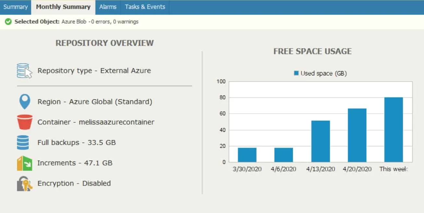Click the 4/6/2020 axis date label
This screenshot has width=424, height=213.
point(284,169)
